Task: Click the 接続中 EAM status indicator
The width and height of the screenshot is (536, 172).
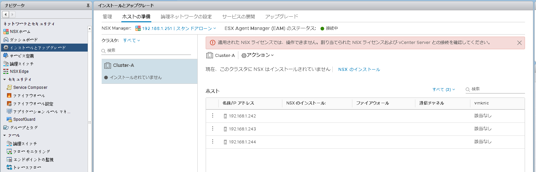Action: coord(329,29)
